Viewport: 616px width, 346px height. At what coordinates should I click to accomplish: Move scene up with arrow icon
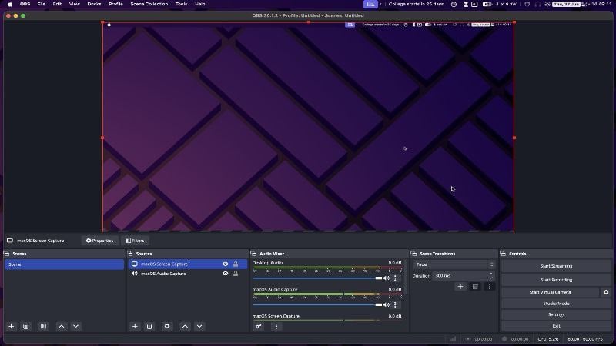point(62,326)
